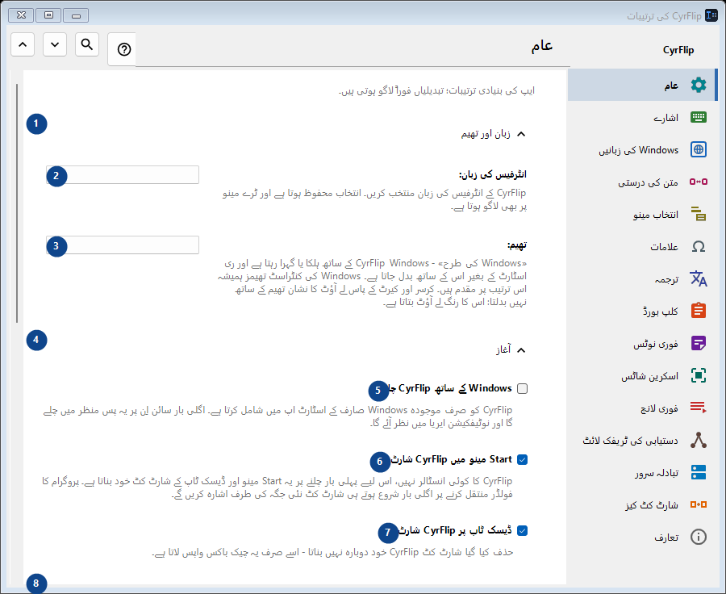Click text 'تبادلہ سرور'

pyautogui.click(x=657, y=473)
